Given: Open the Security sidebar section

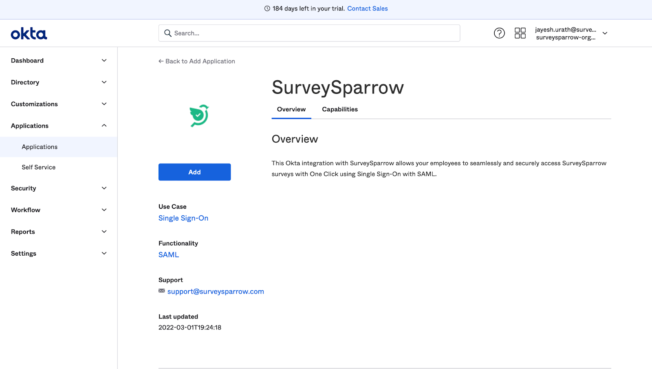Looking at the screenshot, I should point(24,188).
